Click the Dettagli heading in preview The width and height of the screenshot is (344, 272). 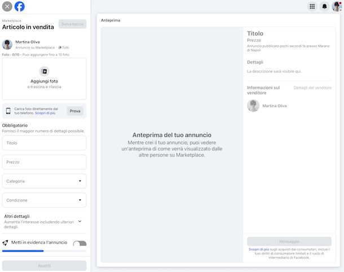[x=255, y=62]
